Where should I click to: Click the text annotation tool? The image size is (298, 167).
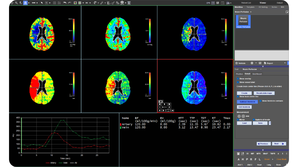pyautogui.click(x=47, y=3)
